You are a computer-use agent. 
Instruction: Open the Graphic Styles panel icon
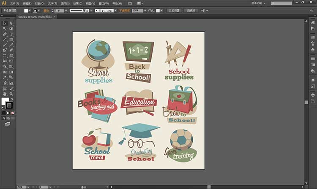pyautogui.click(x=313, y=86)
